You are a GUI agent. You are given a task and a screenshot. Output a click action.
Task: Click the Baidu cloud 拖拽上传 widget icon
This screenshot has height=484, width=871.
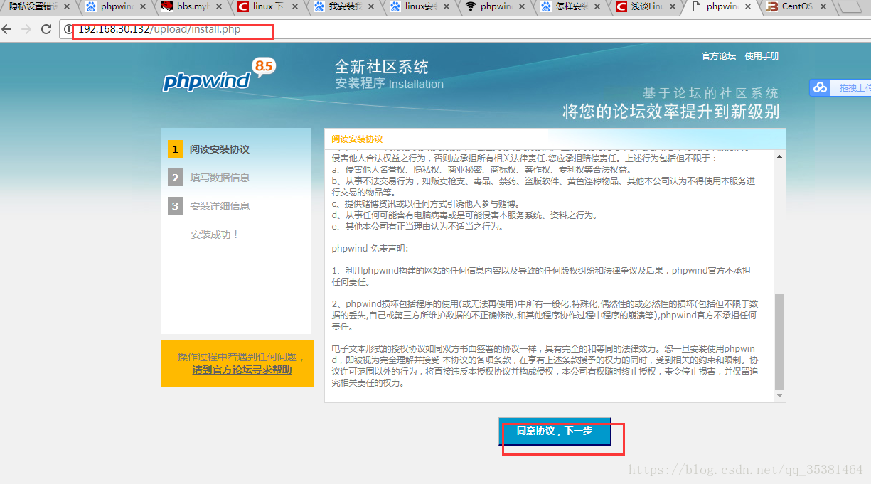821,87
